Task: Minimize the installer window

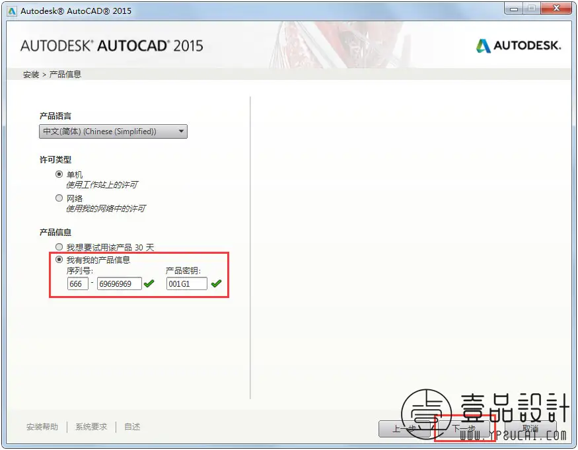Action: point(513,9)
